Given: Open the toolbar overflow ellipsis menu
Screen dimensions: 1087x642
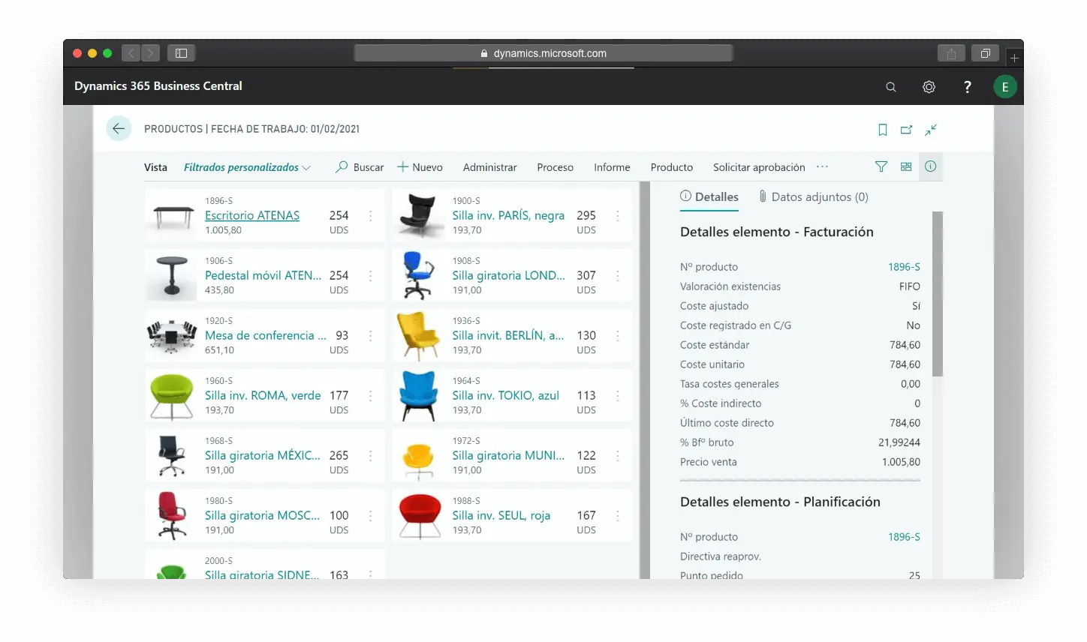Looking at the screenshot, I should (822, 166).
